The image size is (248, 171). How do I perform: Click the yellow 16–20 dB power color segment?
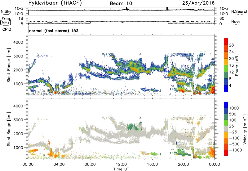click(x=226, y=62)
